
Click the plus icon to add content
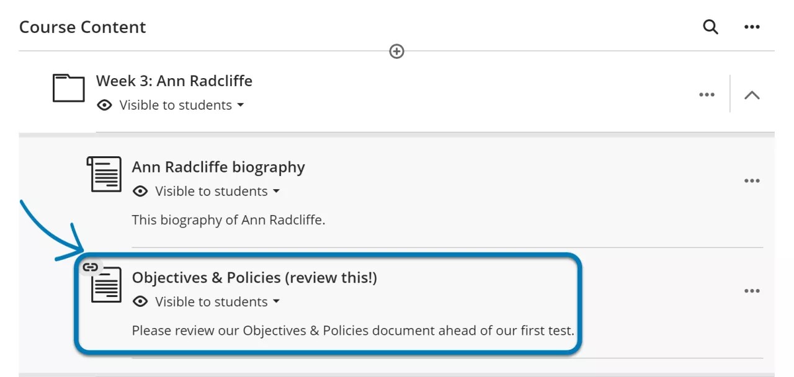[x=396, y=51]
